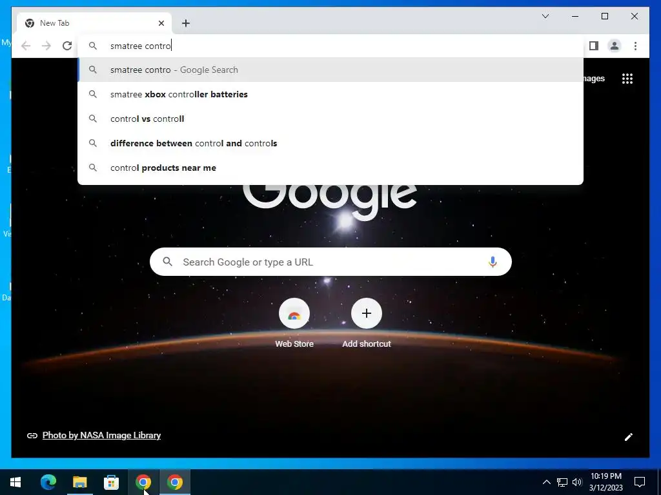The height and width of the screenshot is (495, 661).
Task: Click the browser back arrow
Action: pos(26,46)
